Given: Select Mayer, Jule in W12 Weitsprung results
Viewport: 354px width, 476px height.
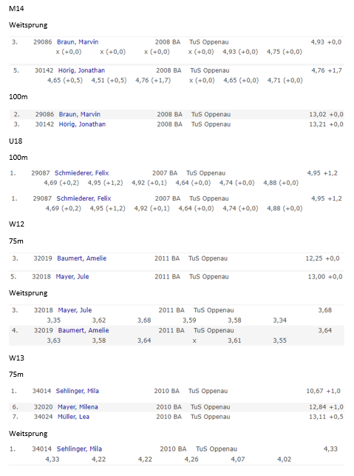Looking at the screenshot, I should pyautogui.click(x=75, y=310).
